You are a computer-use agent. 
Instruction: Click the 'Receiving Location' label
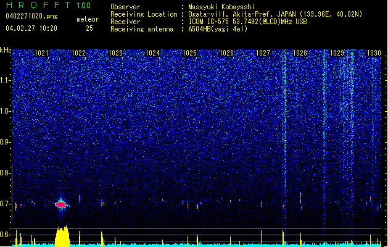click(144, 14)
